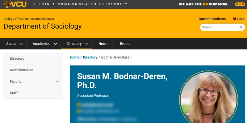
Task: Open the News navigation item
Action: 103,44
